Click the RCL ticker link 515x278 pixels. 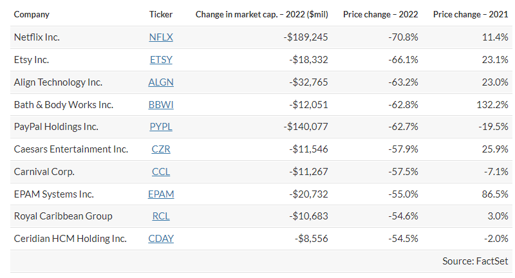[x=160, y=216]
